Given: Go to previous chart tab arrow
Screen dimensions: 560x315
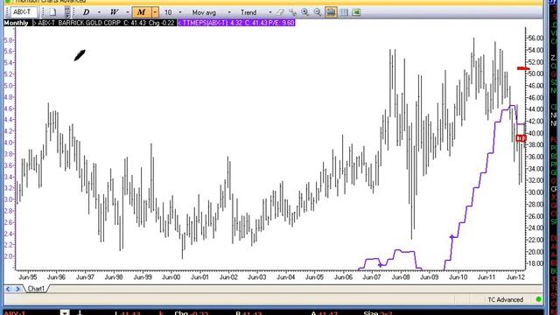Looking at the screenshot, I should click(8, 289).
